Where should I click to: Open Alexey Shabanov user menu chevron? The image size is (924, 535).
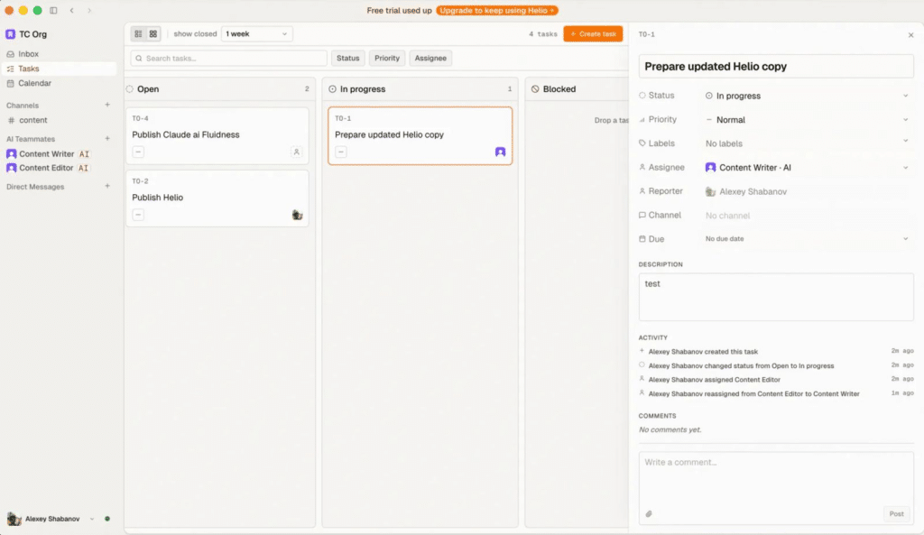(x=92, y=519)
